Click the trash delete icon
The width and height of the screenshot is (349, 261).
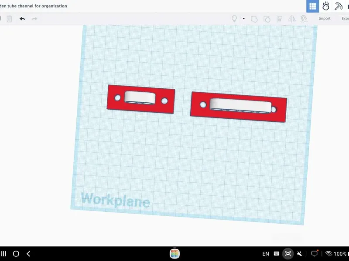9,19
